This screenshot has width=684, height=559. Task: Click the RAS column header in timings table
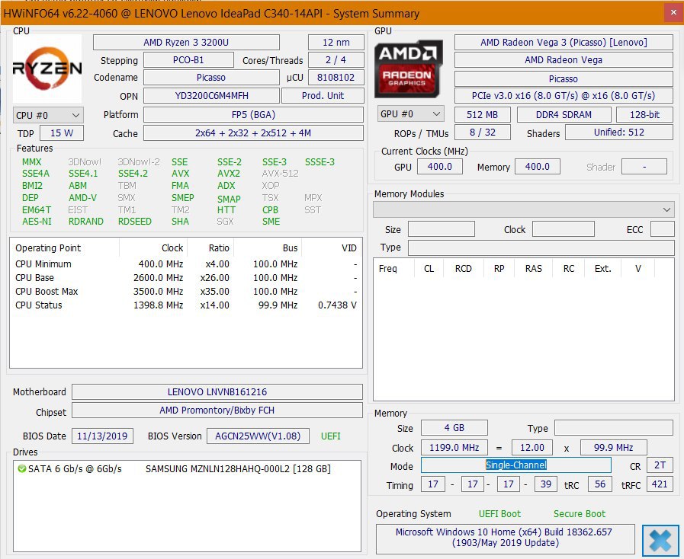click(x=534, y=268)
